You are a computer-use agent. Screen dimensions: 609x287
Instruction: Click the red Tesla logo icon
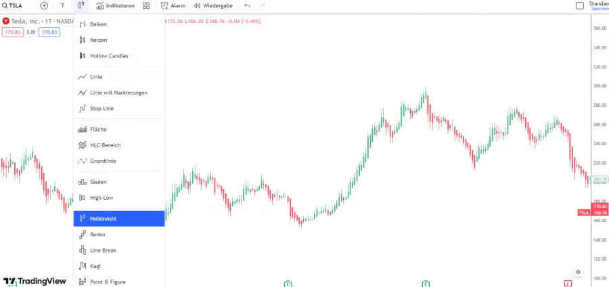(x=6, y=21)
